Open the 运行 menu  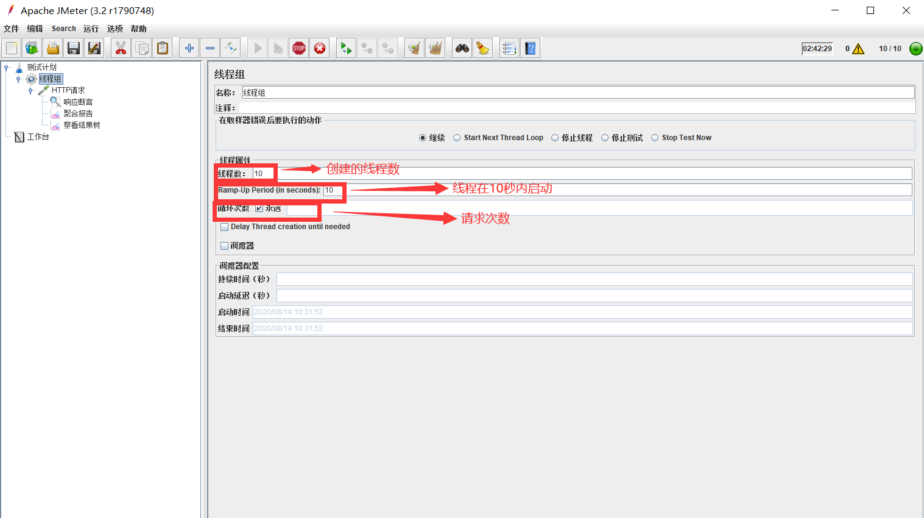(91, 29)
